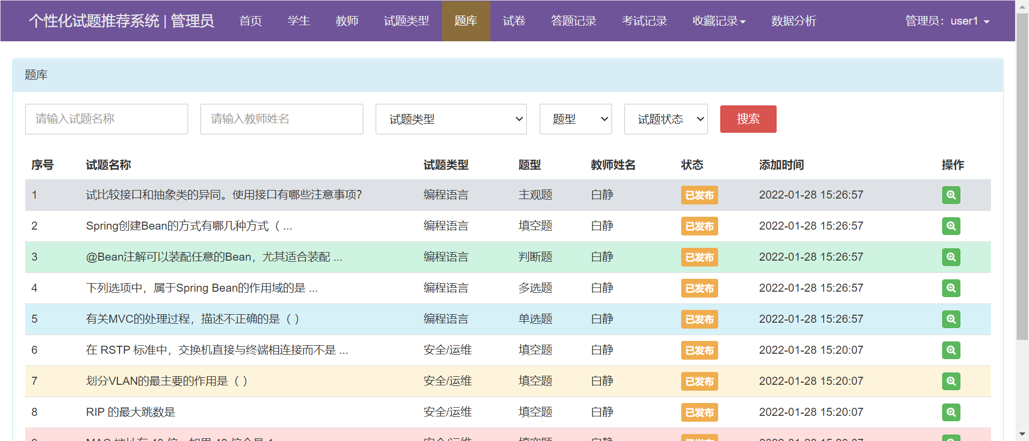This screenshot has height=441, width=1029.
Task: Click 单选题 cell in row 5
Action: pyautogui.click(x=535, y=319)
